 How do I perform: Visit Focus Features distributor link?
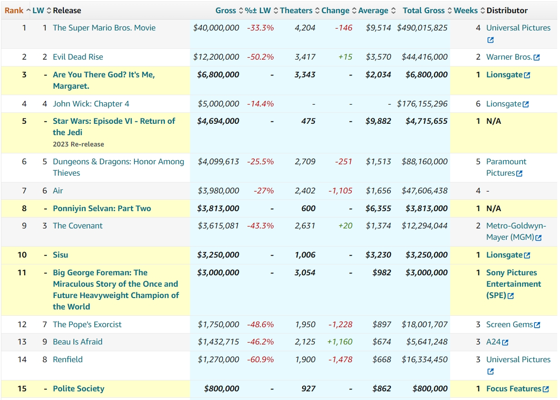pyautogui.click(x=514, y=389)
